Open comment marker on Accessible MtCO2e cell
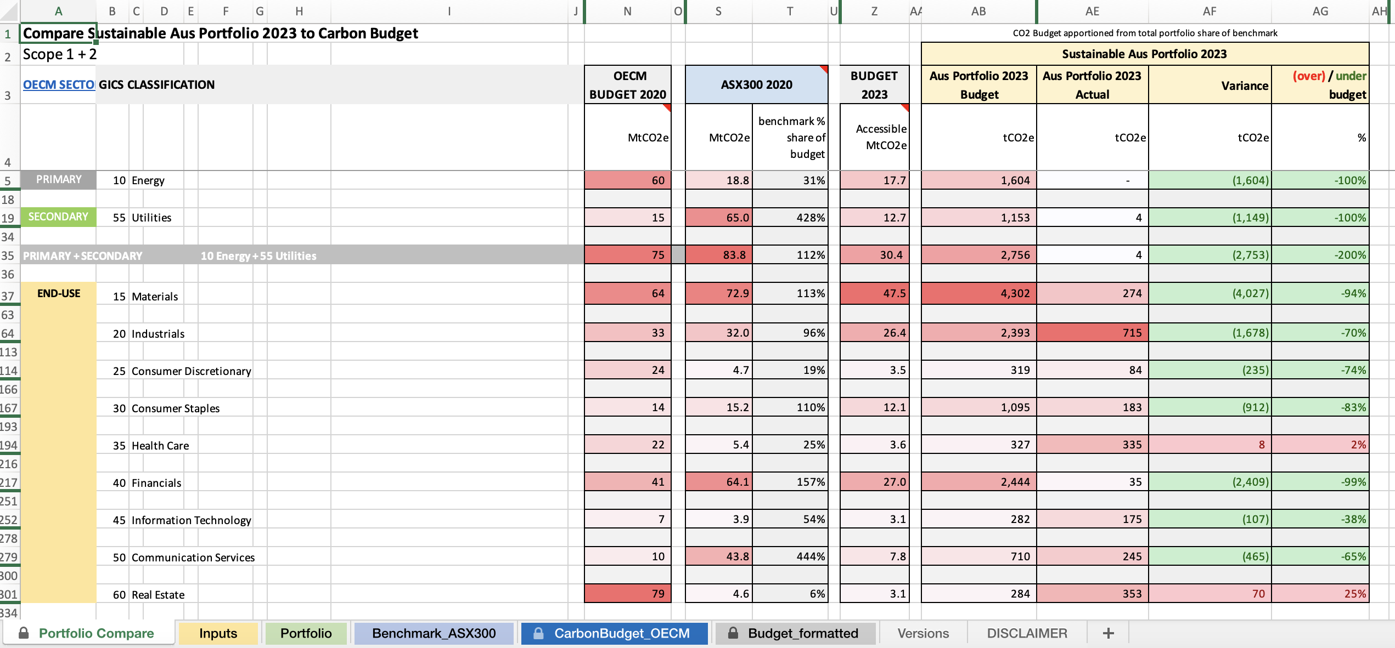The height and width of the screenshot is (648, 1395). pyautogui.click(x=905, y=107)
